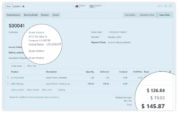This screenshot has width=178, height=113.
Task: Click the Send by Email button
Action: pyautogui.click(x=30, y=15)
